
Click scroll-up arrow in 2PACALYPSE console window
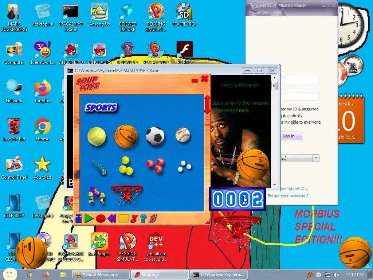(x=275, y=78)
